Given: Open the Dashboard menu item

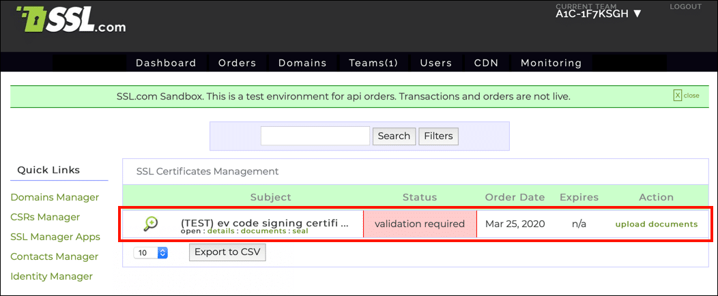Looking at the screenshot, I should coord(166,63).
